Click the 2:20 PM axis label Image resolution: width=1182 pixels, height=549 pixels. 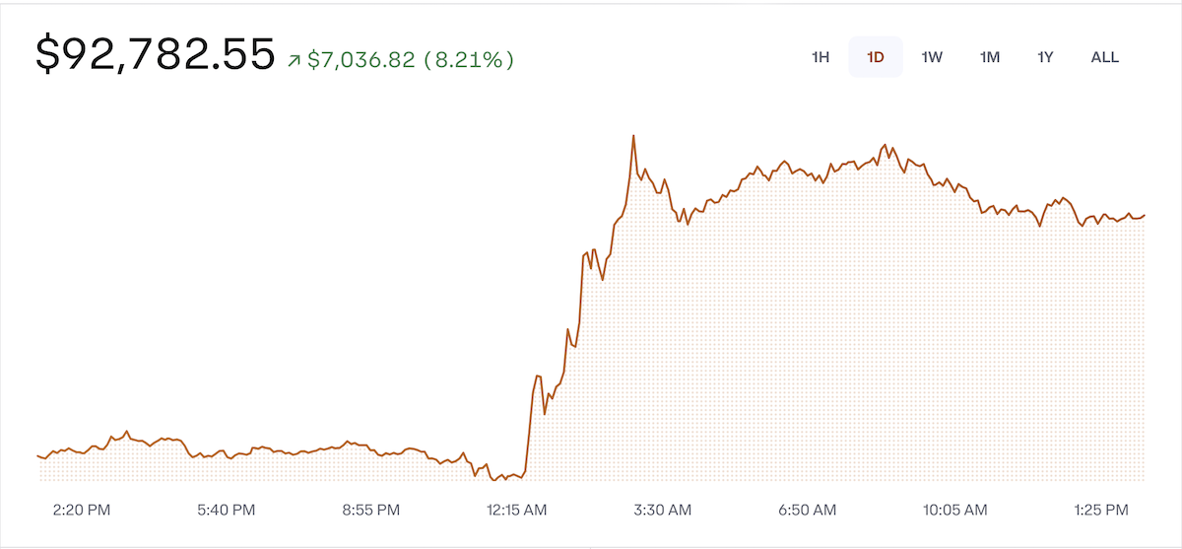81,510
